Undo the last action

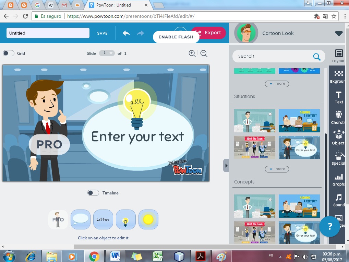[x=126, y=33]
